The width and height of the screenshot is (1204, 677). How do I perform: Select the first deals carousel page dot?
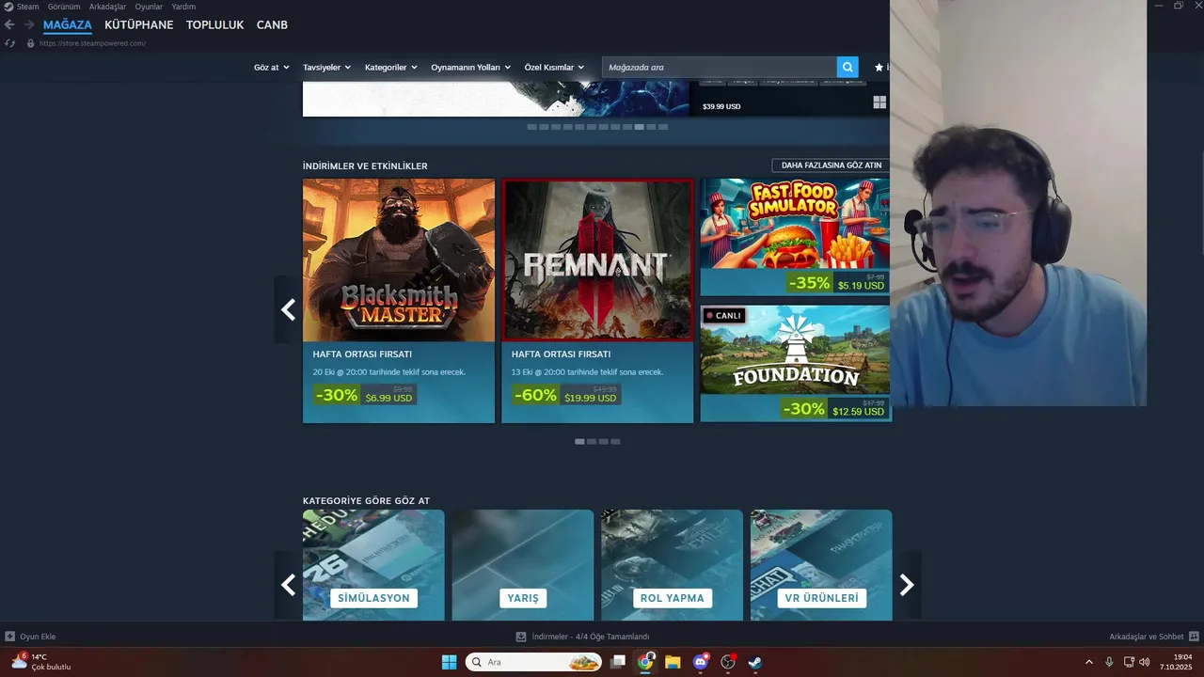pyautogui.click(x=579, y=441)
